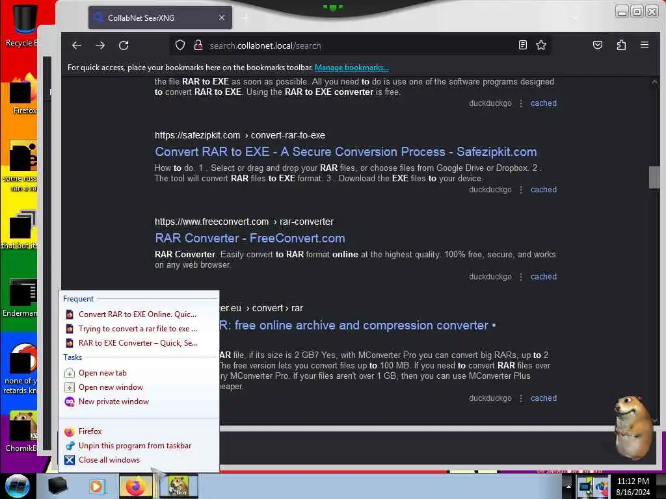Select 'RAR to EXE Converter – Quick' entry

coord(138,343)
